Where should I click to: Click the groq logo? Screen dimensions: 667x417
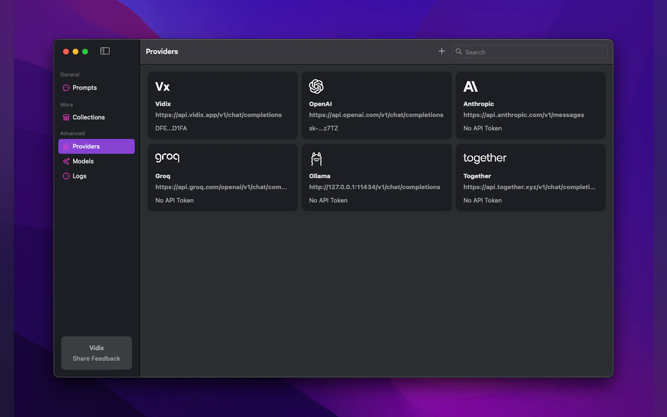click(x=167, y=158)
